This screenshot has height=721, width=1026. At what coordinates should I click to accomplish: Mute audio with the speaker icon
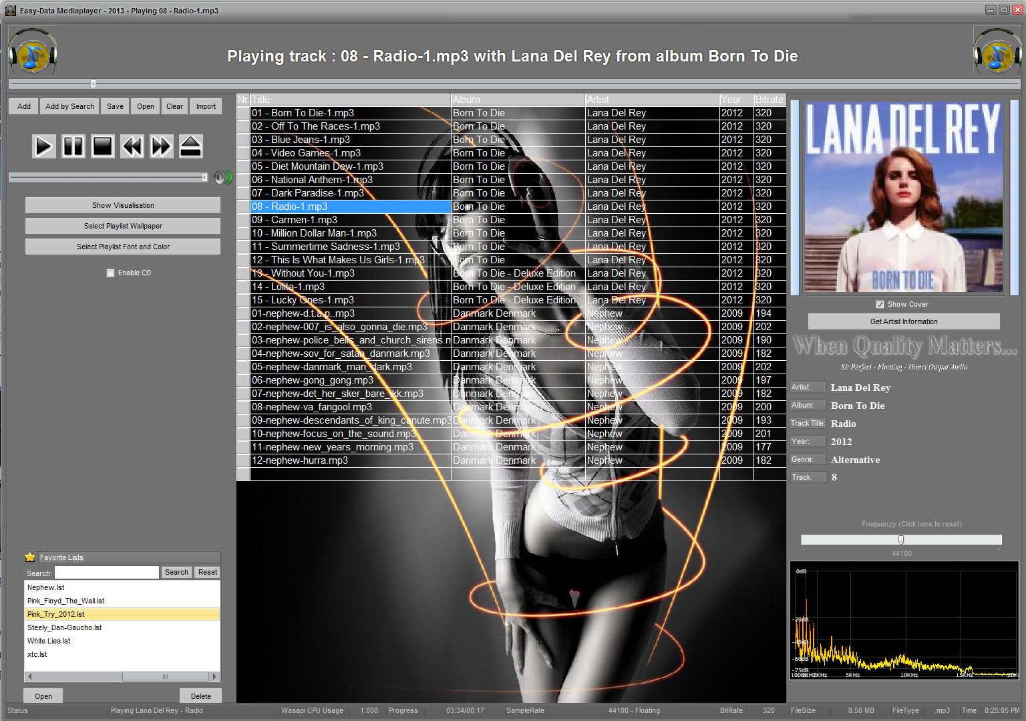[222, 177]
